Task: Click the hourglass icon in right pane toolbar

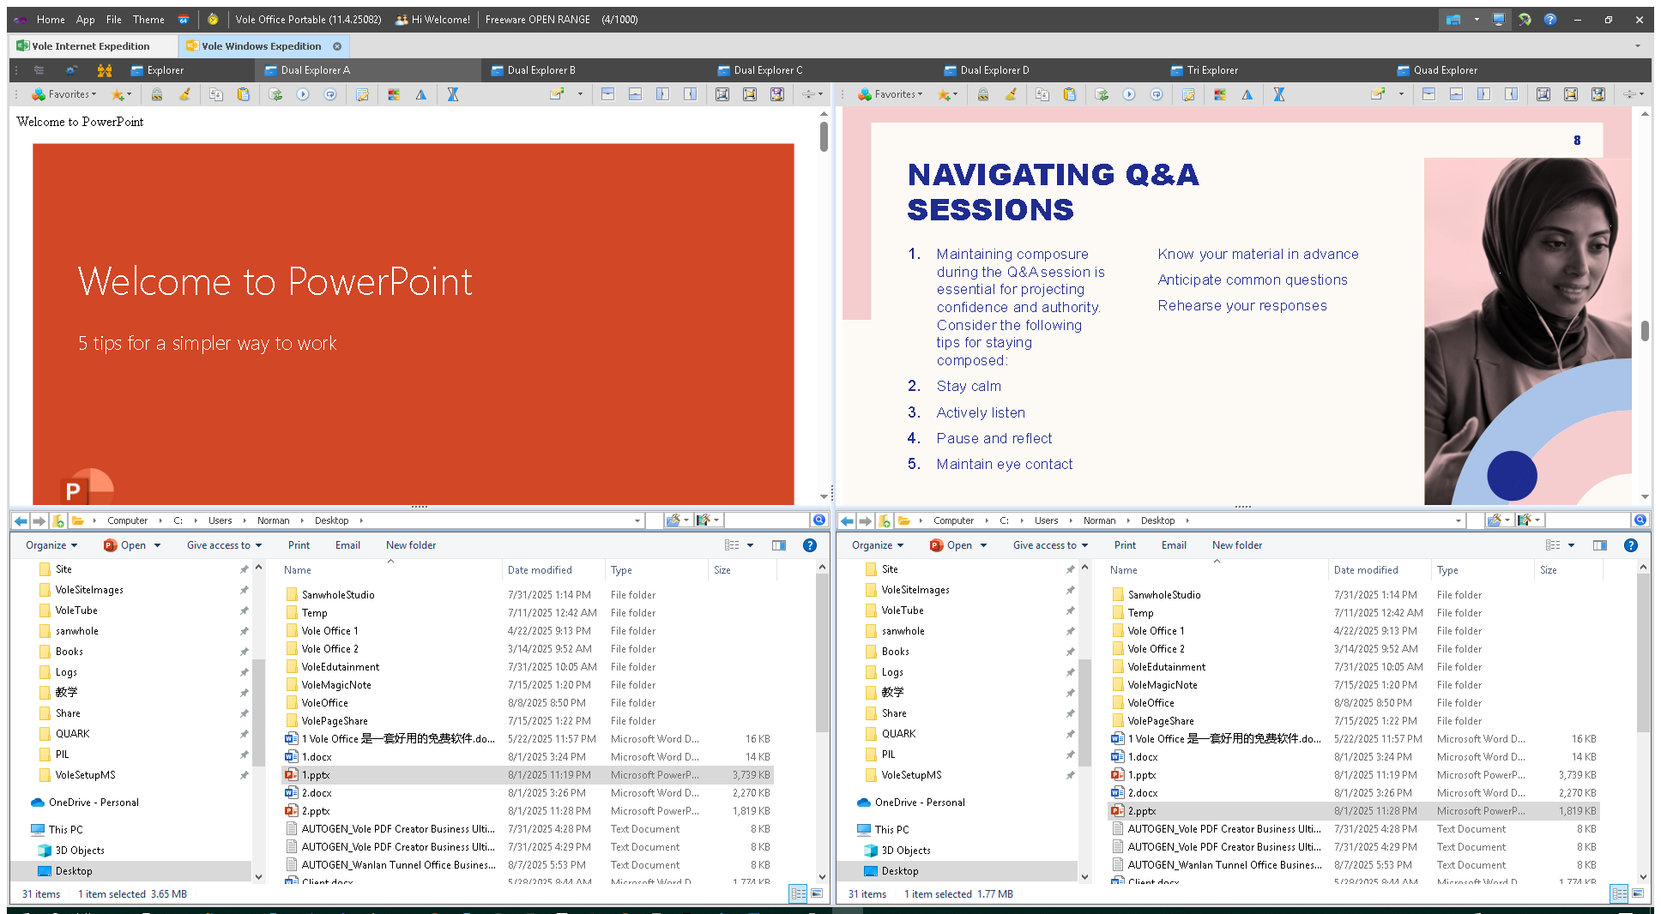Action: tap(1279, 94)
